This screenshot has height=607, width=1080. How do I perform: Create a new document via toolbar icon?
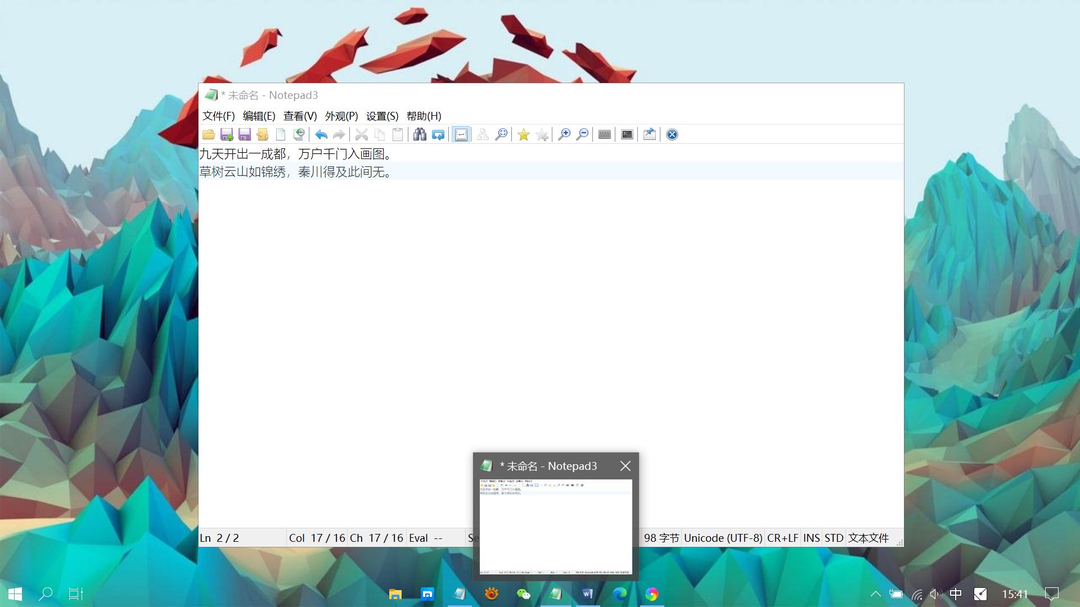point(281,134)
